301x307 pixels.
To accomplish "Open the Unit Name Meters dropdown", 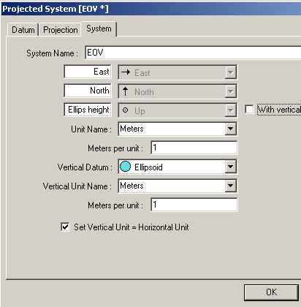I will 230,129.
